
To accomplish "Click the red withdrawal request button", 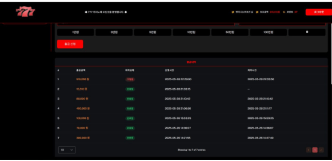I will coord(70,44).
